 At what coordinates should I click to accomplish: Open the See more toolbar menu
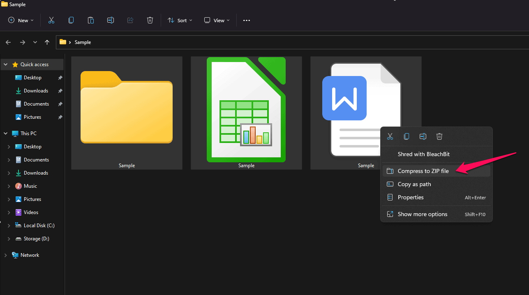pyautogui.click(x=246, y=20)
